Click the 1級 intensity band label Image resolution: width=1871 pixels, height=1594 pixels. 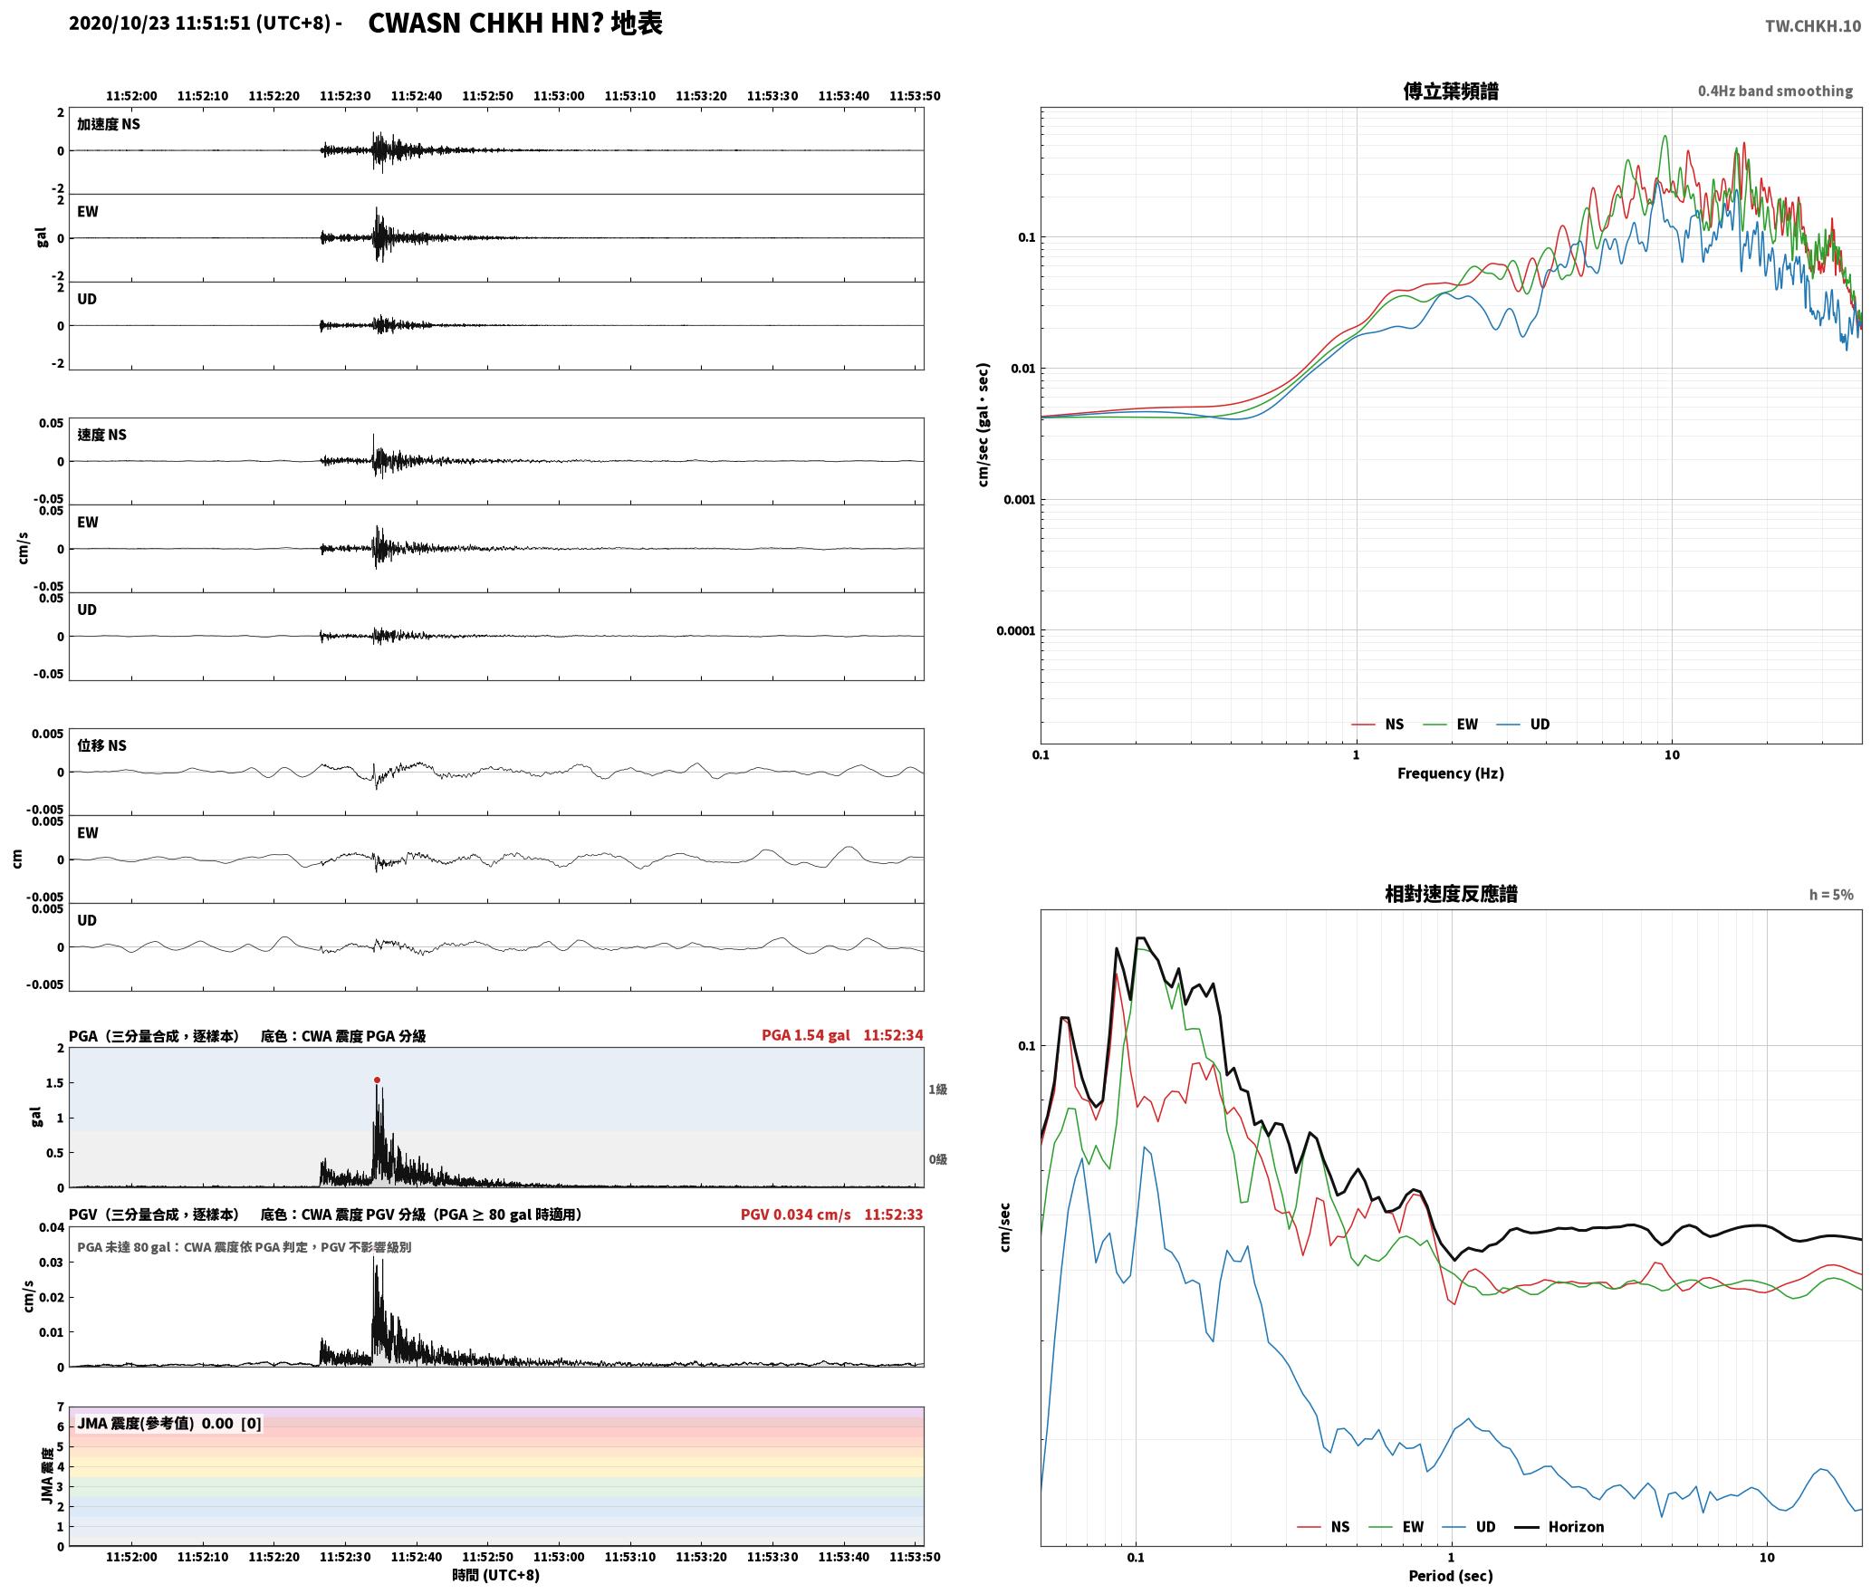937,1090
